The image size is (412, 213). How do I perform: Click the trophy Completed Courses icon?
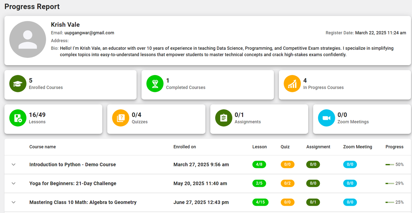tap(155, 84)
